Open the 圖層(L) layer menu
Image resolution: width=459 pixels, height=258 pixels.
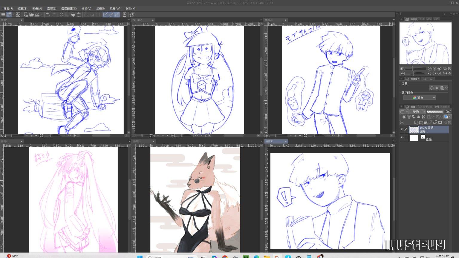pyautogui.click(x=52, y=9)
